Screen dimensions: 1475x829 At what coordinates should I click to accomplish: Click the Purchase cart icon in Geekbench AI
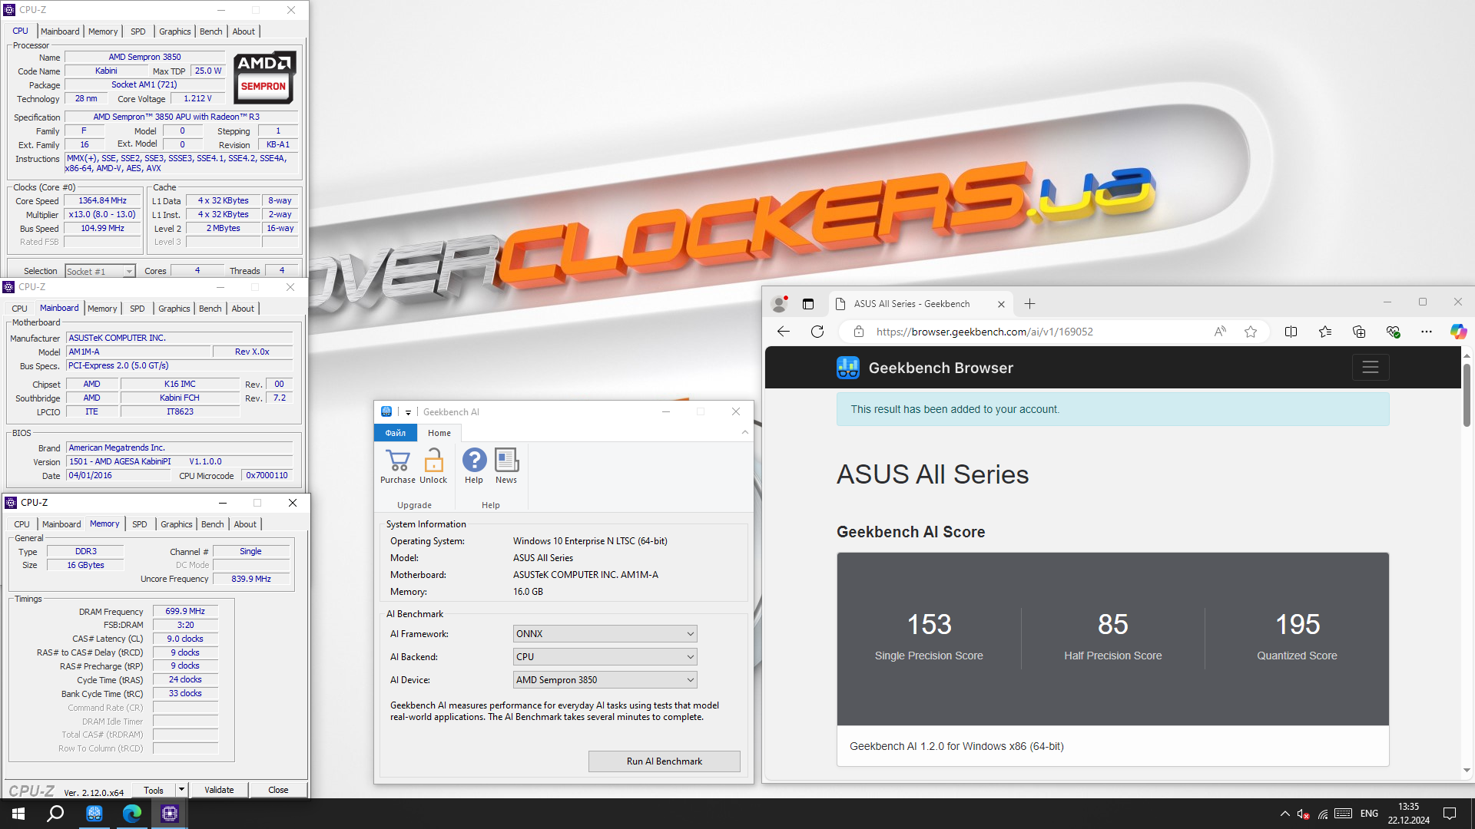click(398, 460)
